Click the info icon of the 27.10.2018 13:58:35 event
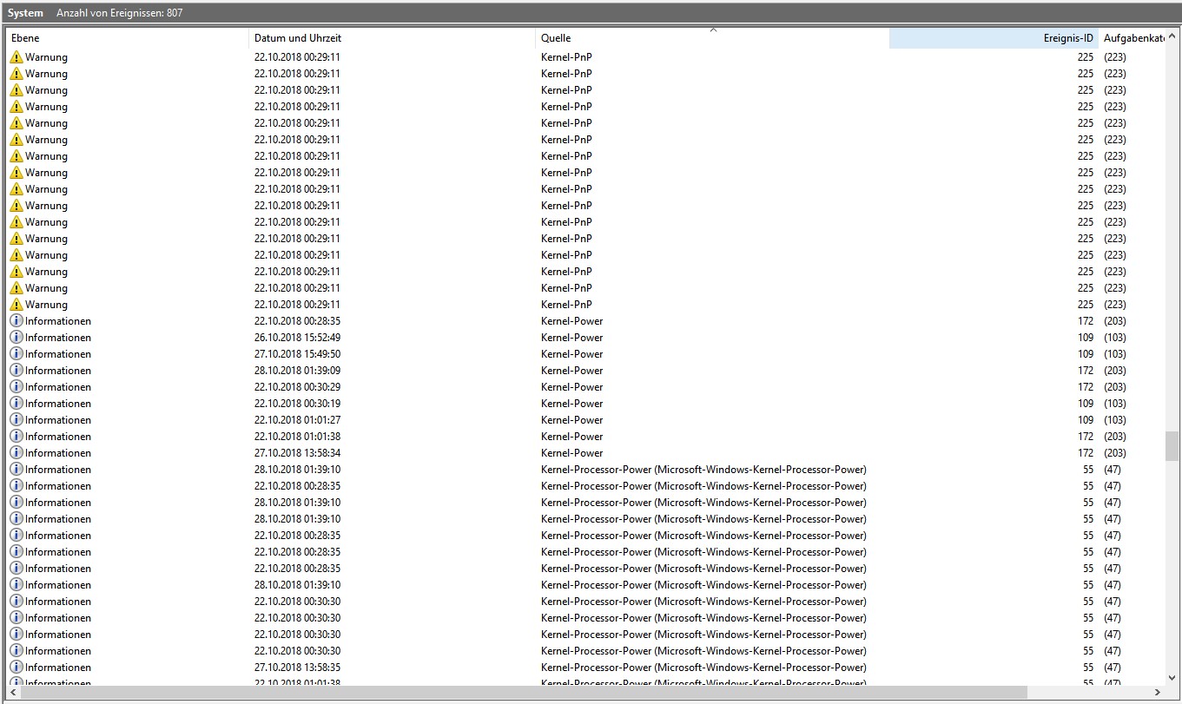Image resolution: width=1182 pixels, height=704 pixels. click(x=17, y=668)
